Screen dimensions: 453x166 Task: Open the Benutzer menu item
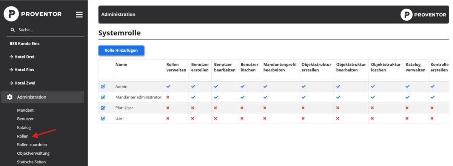point(25,119)
